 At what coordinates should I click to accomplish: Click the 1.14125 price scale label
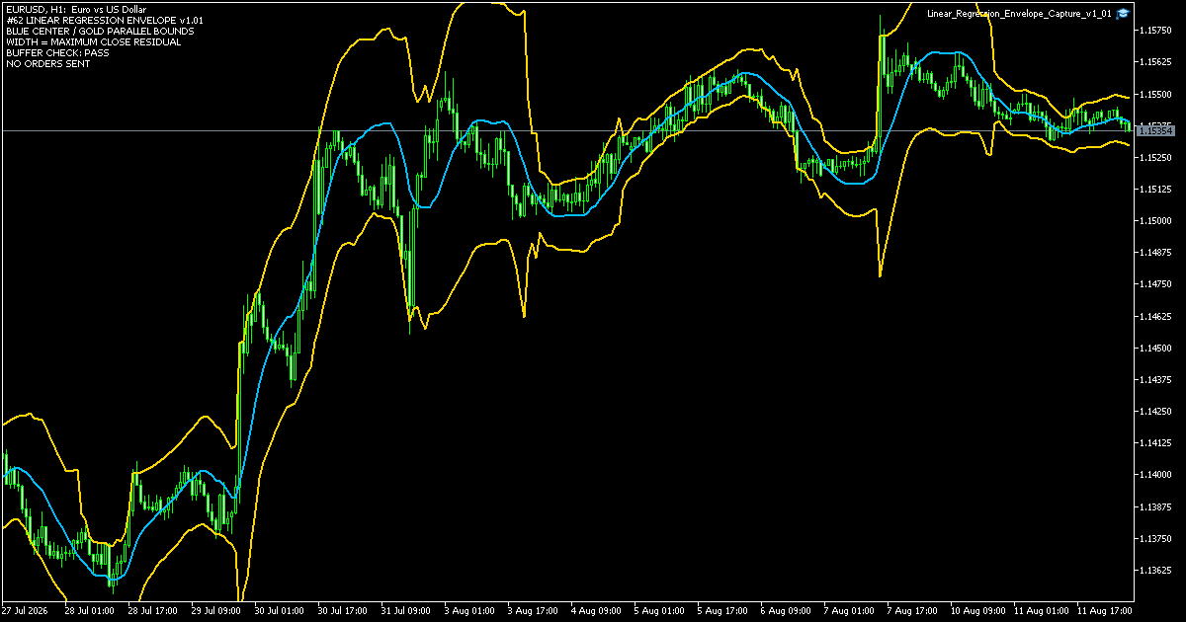pos(1155,443)
